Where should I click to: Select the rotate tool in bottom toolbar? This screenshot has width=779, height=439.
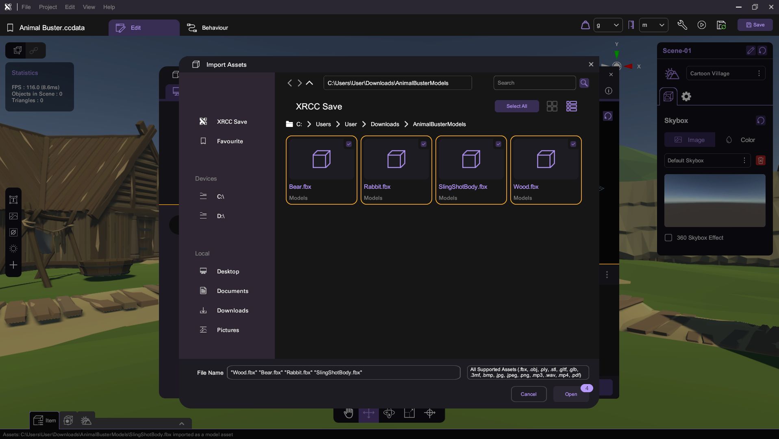[x=389, y=413]
